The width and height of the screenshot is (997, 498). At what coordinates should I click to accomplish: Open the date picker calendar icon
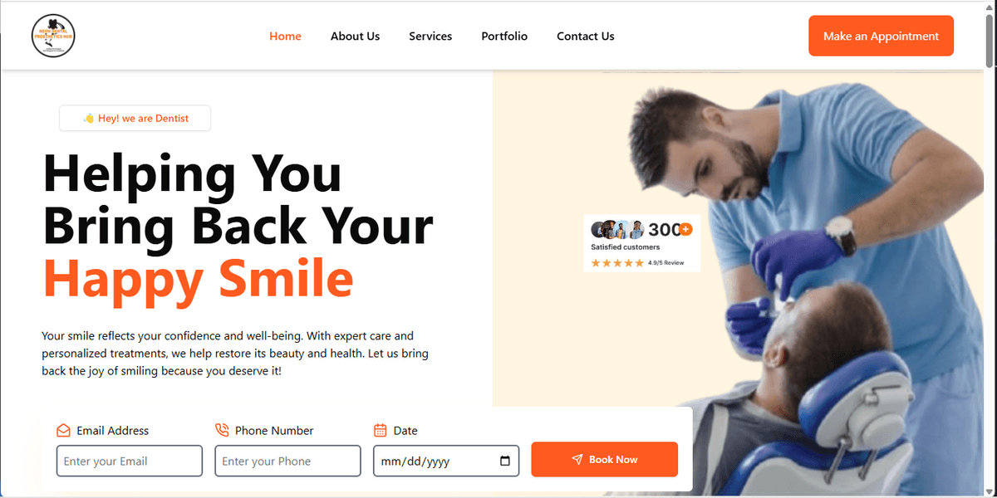click(505, 461)
